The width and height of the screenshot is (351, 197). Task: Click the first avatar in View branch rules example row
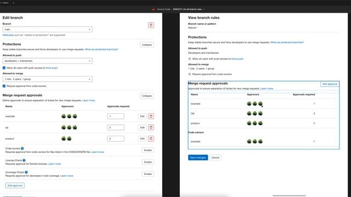pyautogui.click(x=249, y=103)
